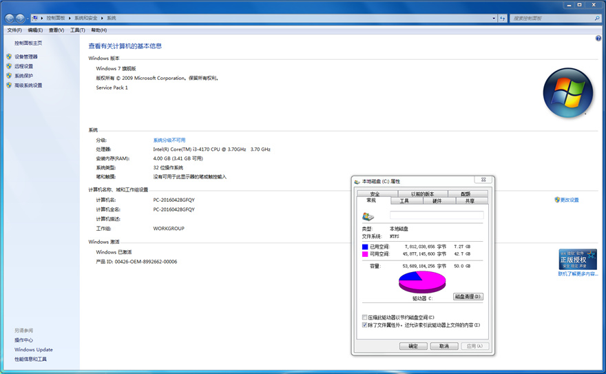Viewport: 606px width, 374px height.
Task: Open the 联机了解更多内容 link
Action: pyautogui.click(x=578, y=274)
